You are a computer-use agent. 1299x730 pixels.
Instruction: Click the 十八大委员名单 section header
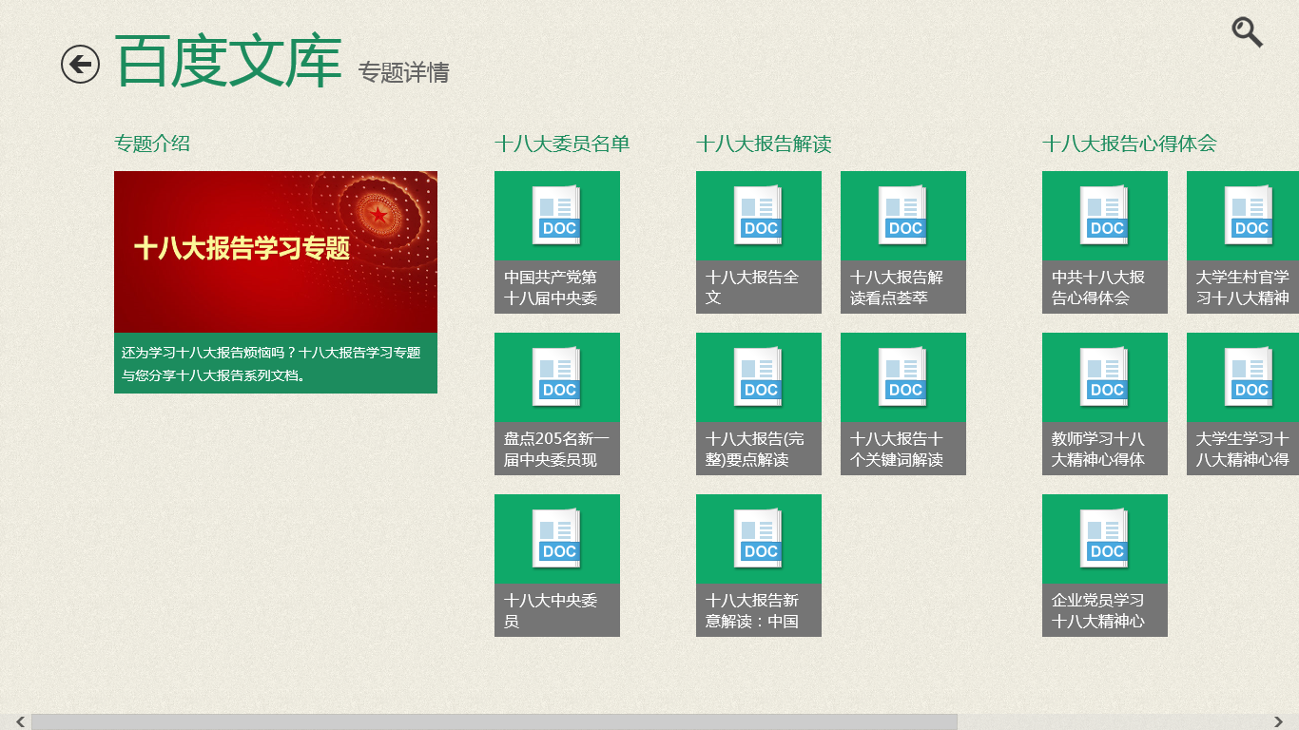[562, 144]
